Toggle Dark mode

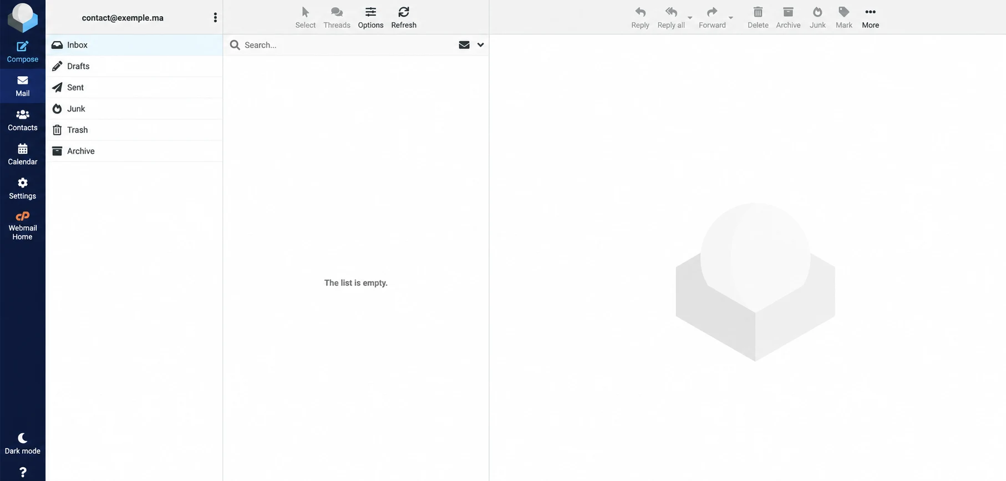(x=23, y=444)
